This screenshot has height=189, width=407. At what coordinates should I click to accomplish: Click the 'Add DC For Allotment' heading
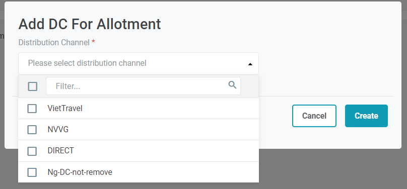pos(90,24)
